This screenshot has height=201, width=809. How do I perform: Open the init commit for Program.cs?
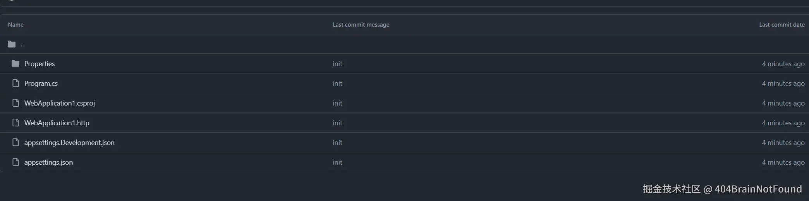pyautogui.click(x=337, y=83)
